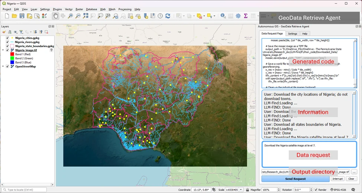
Task: Click the Type to locate search field
Action: [x=25, y=190]
